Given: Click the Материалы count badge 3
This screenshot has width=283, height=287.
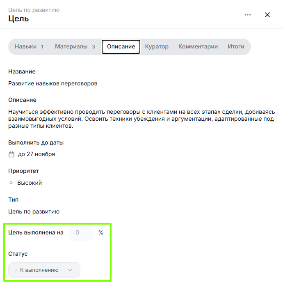Looking at the screenshot, I should (94, 47).
